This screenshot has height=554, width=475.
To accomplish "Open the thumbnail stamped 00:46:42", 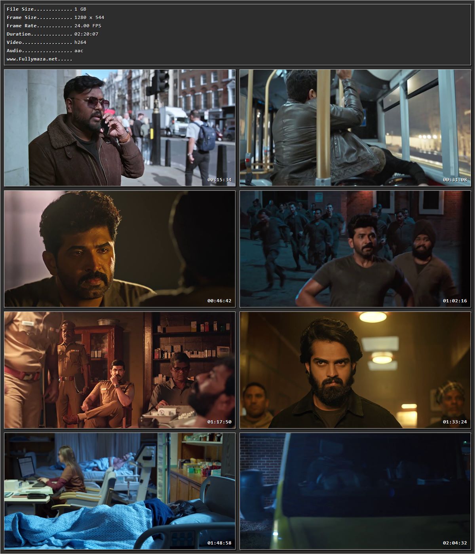I will coord(120,249).
